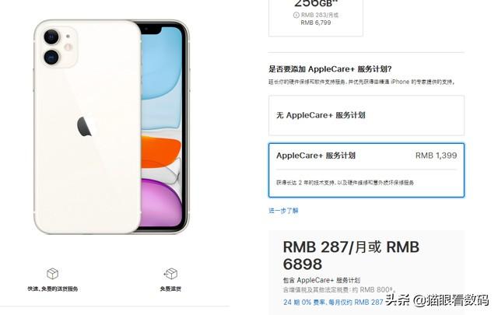Click the RMB 287/月或 RMB 6898 price heading
Screen dimensions: 498x315
coord(351,256)
